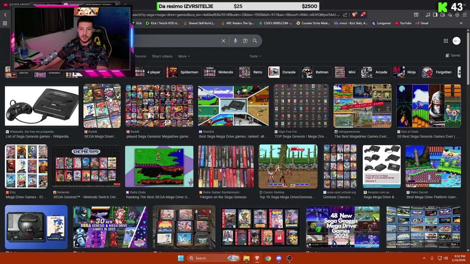Show hidden system tray icons chevron
The height and width of the screenshot is (264, 470).
[x=424, y=258]
